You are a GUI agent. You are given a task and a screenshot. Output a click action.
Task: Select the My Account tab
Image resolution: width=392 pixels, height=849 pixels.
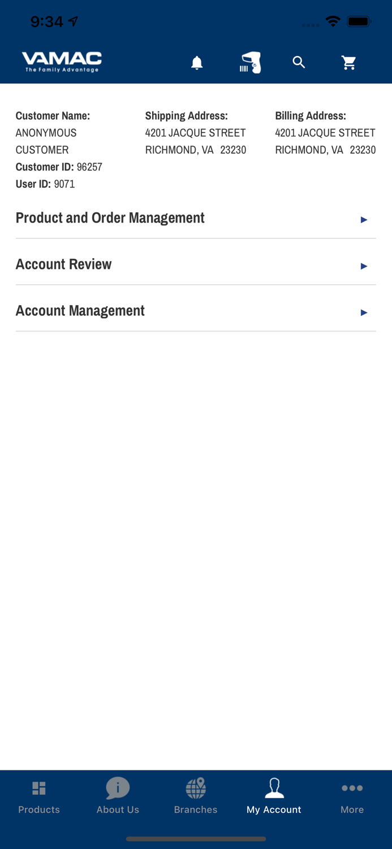(274, 797)
